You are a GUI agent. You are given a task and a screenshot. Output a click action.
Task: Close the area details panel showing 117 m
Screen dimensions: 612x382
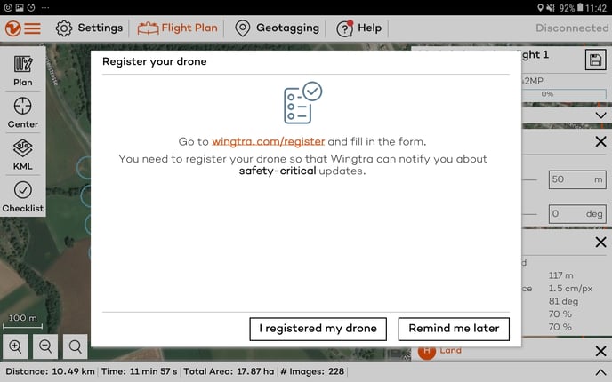click(x=600, y=242)
